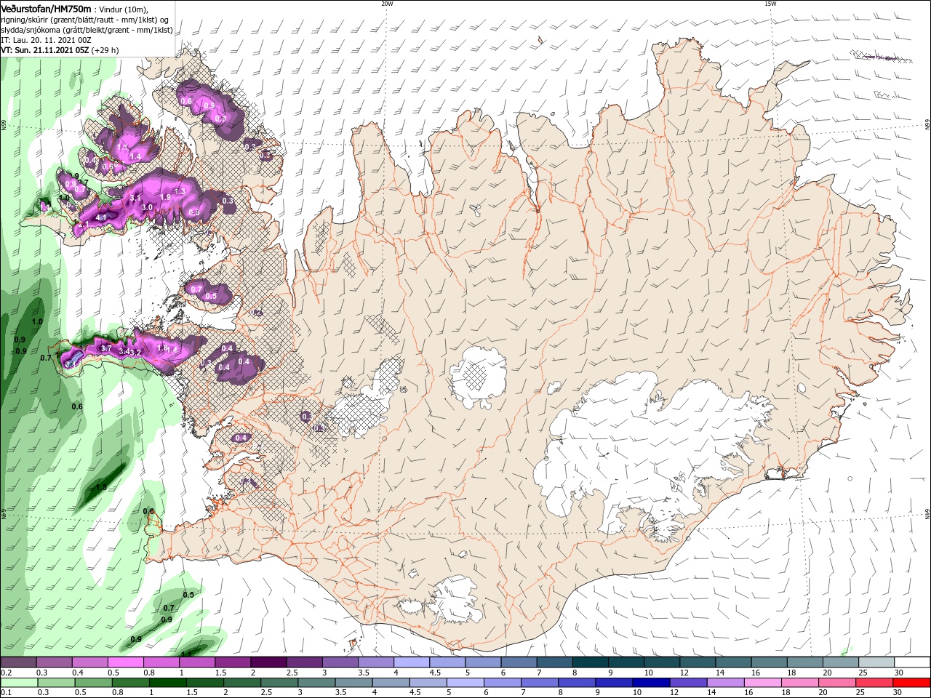The height and width of the screenshot is (698, 931).
Task: Select the rain legend swatch labeled 2.5
Action: (x=278, y=683)
